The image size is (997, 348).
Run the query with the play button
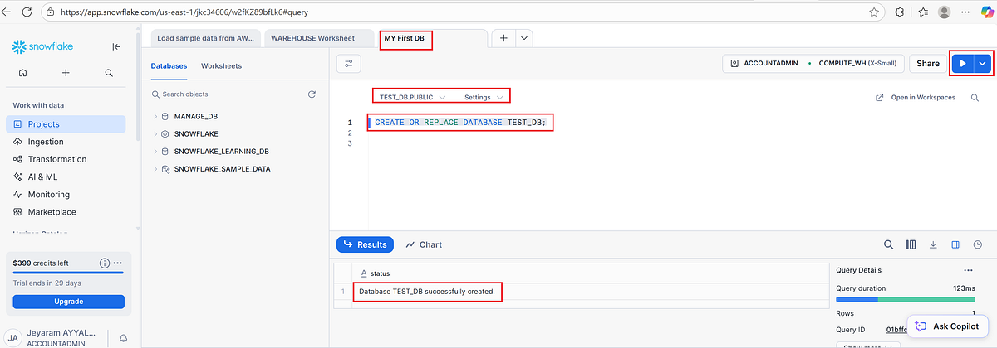tap(962, 63)
